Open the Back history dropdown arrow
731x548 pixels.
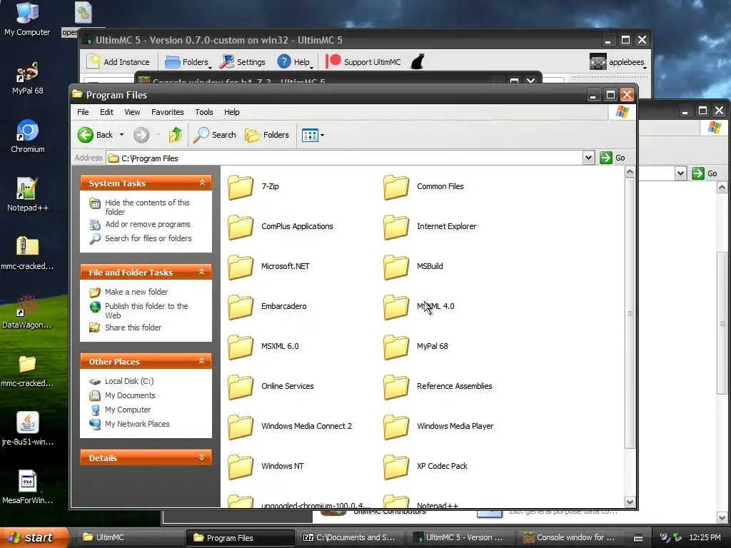(x=121, y=135)
